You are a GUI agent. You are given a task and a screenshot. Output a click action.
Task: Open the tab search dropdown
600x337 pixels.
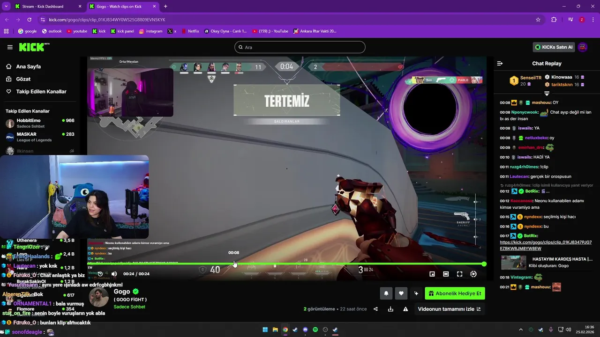pos(6,7)
